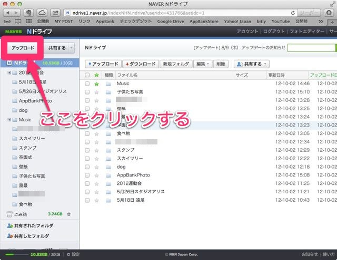Screen dimensions: 337x260
Task: Check the Music row checkbox
Action: pyautogui.click(x=87, y=84)
